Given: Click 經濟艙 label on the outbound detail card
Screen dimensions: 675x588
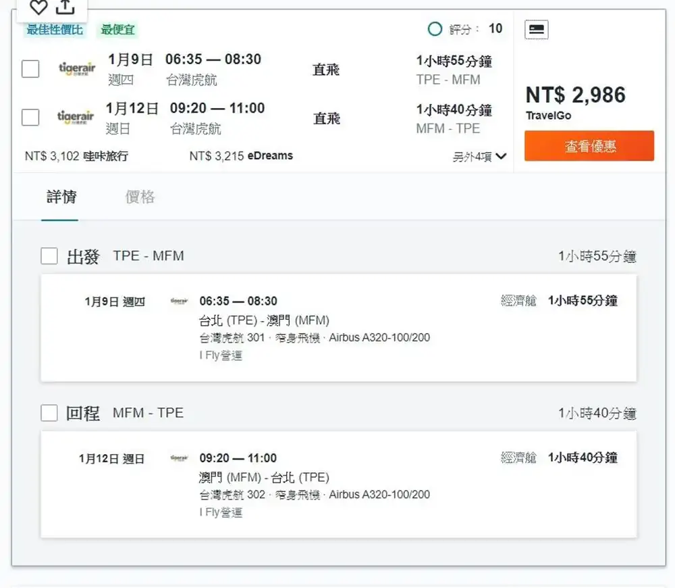Looking at the screenshot, I should coord(518,301).
